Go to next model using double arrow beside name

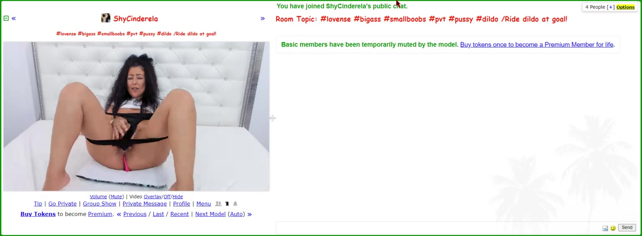click(262, 18)
